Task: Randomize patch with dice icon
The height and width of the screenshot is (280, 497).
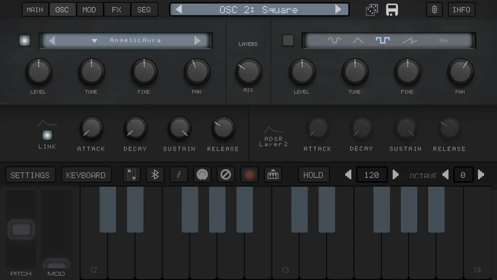Action: [371, 10]
